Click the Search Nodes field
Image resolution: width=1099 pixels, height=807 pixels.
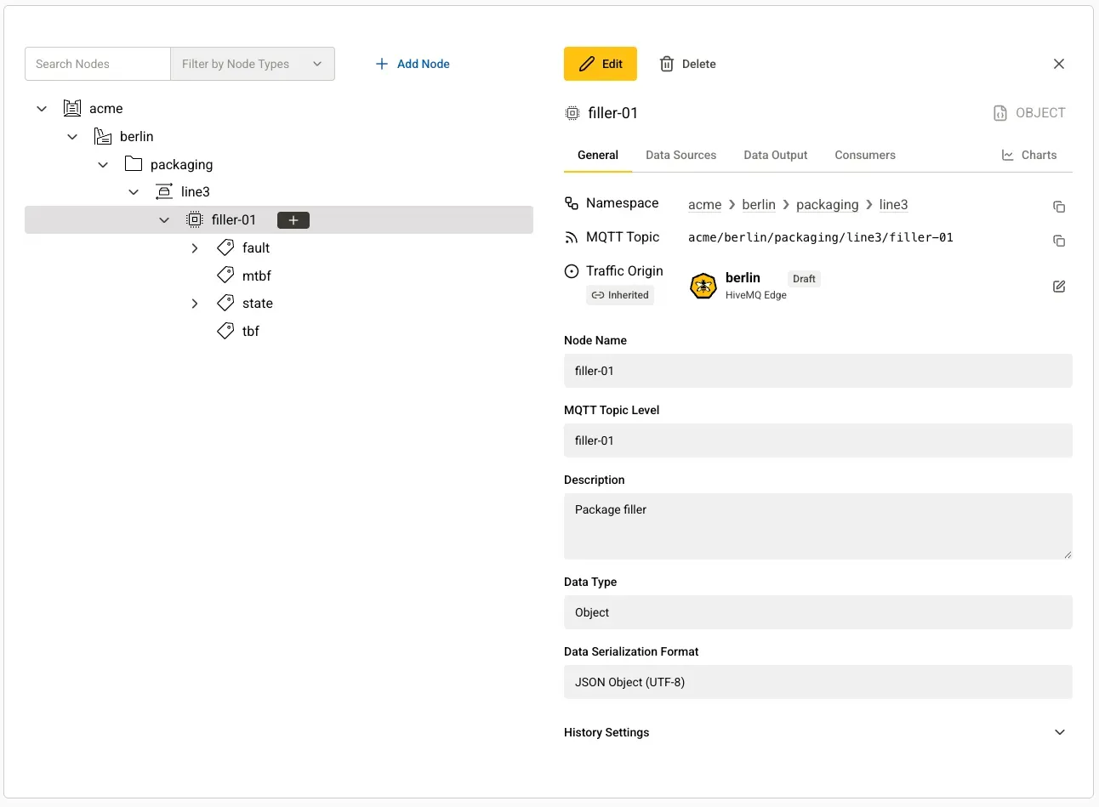coord(98,64)
